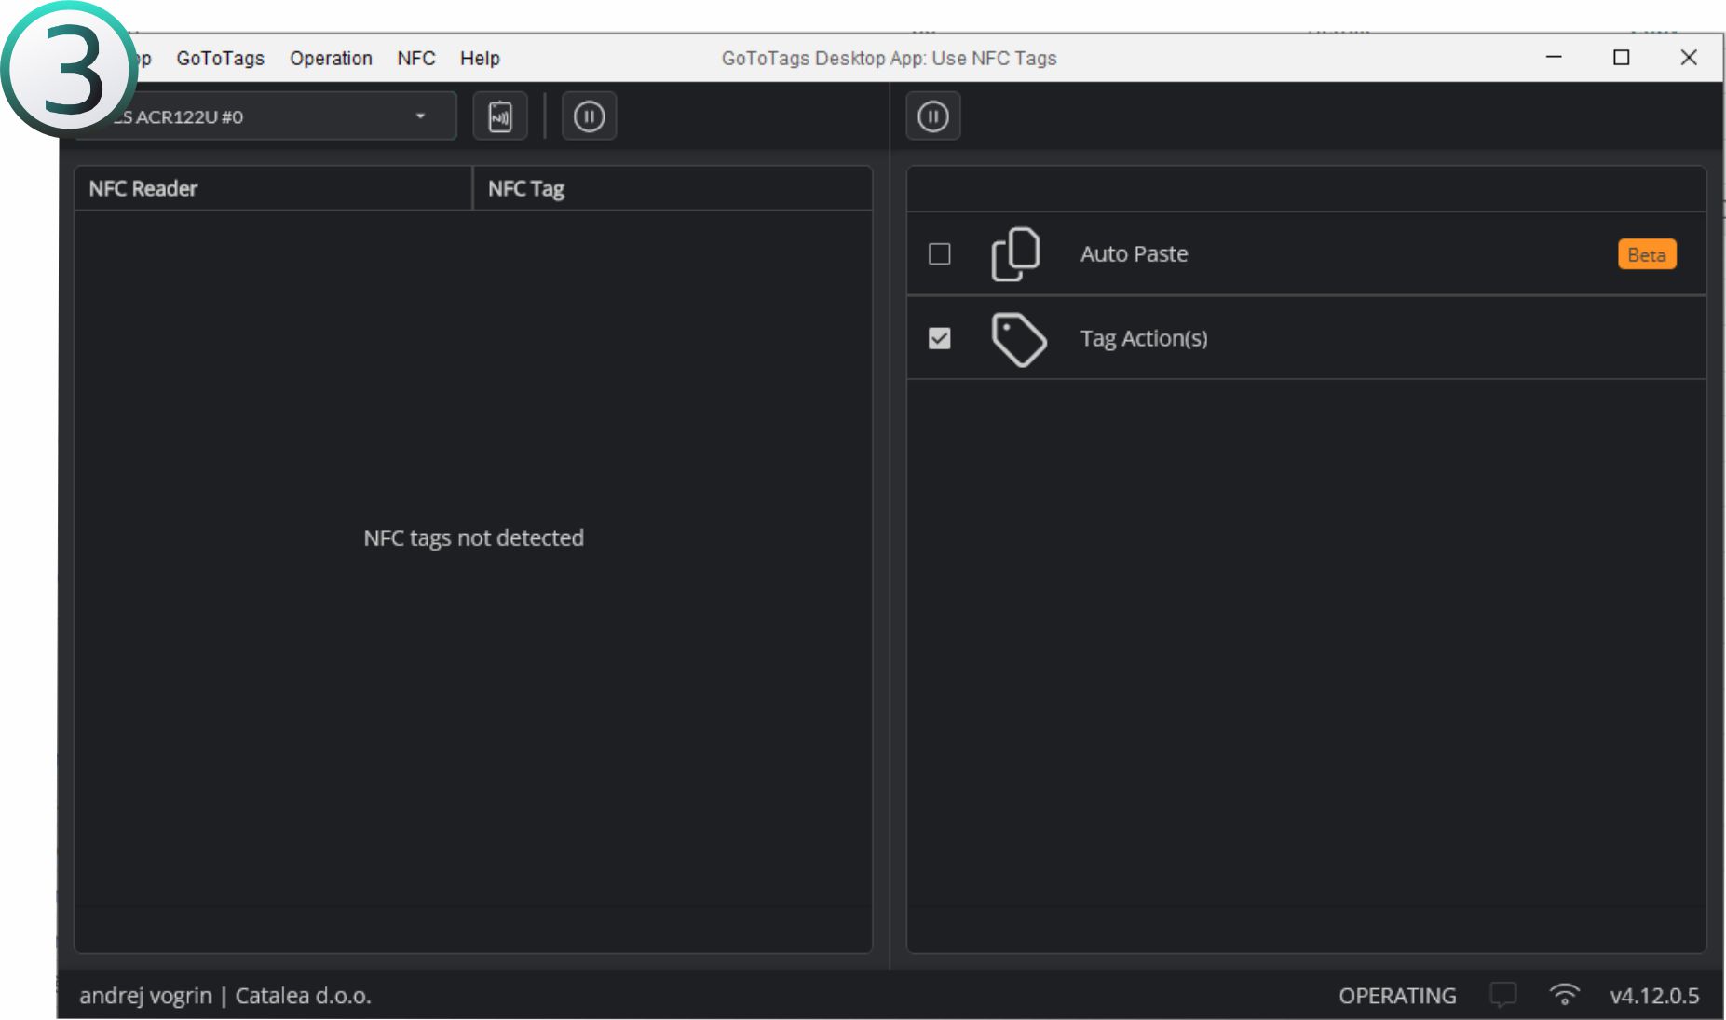This screenshot has width=1726, height=1020.
Task: Uncheck the Tag Action(s) checkbox
Action: (939, 338)
